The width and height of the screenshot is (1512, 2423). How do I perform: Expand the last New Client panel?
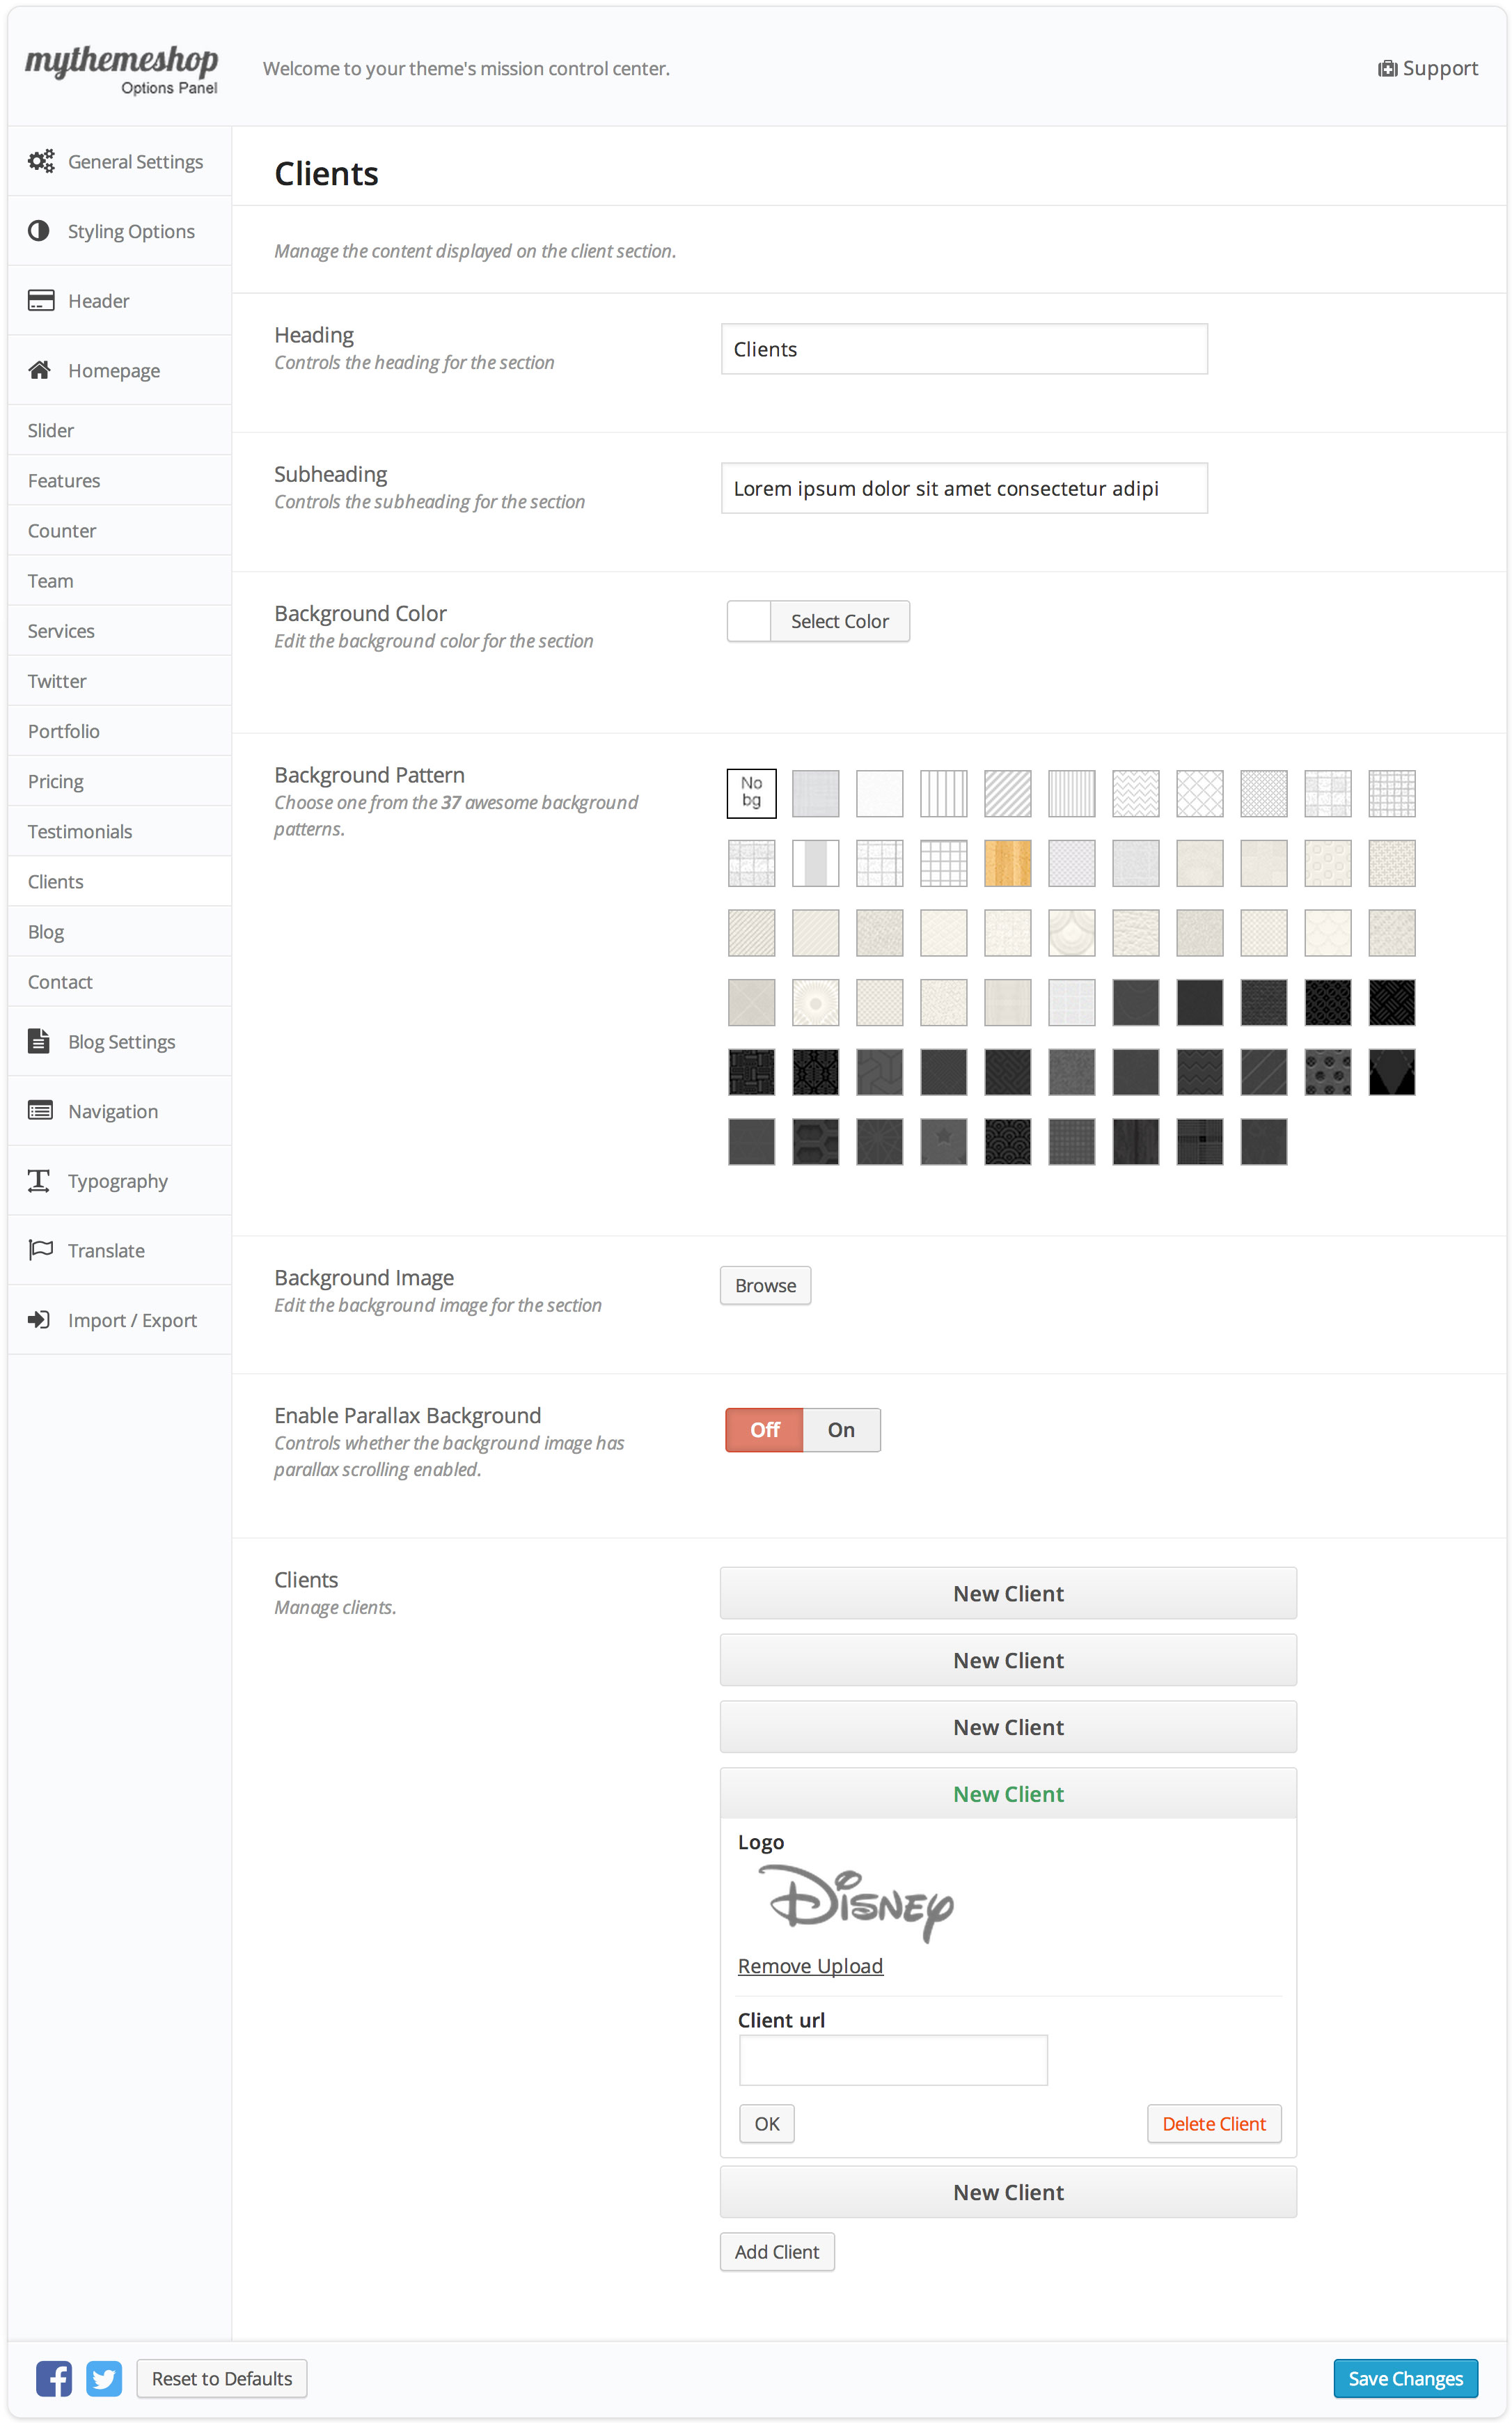1008,2192
